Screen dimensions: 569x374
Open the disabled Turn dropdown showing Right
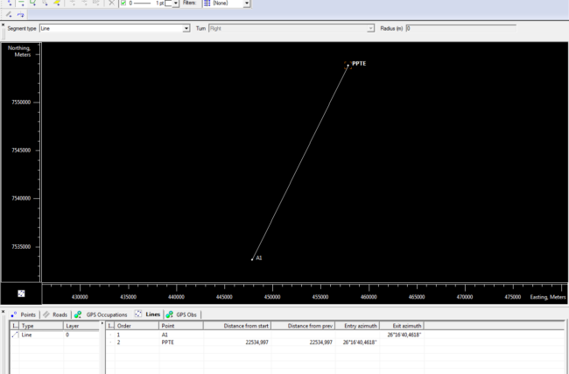coord(370,28)
